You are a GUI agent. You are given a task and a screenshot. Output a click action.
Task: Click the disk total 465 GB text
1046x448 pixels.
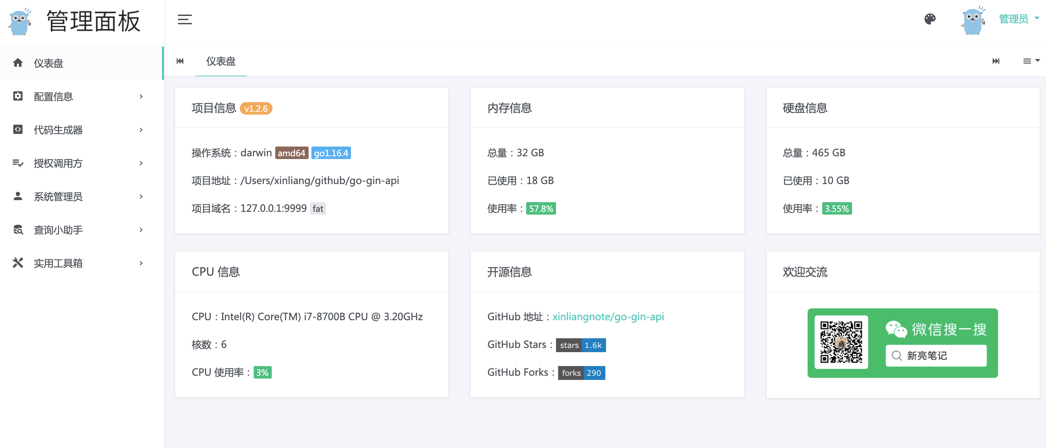click(x=828, y=152)
